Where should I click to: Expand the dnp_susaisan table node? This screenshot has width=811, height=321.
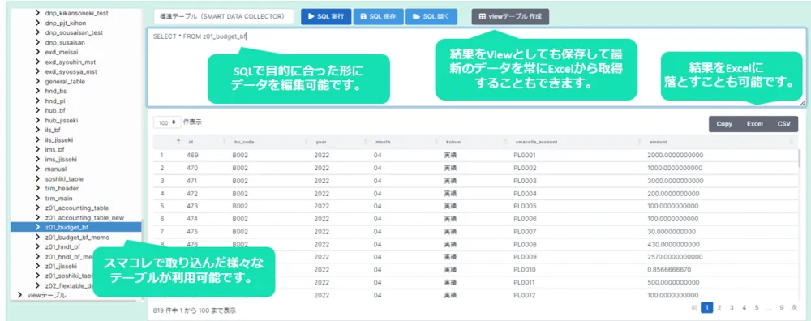click(x=38, y=42)
